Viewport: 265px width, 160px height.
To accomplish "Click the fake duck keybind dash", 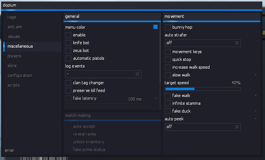I will [256, 111].
